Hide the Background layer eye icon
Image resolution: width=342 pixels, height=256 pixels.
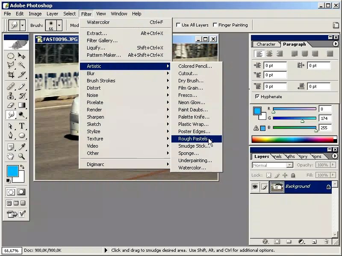point(255,186)
